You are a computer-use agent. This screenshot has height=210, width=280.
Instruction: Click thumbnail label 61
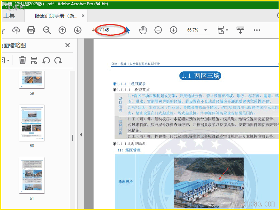(32, 198)
